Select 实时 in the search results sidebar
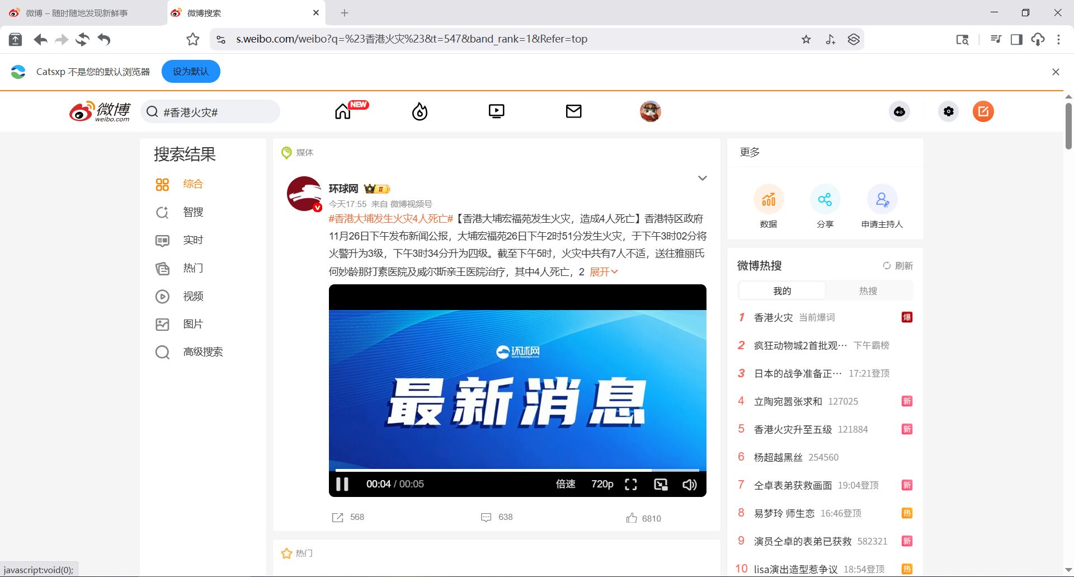Image resolution: width=1074 pixels, height=577 pixels. pyautogui.click(x=193, y=240)
